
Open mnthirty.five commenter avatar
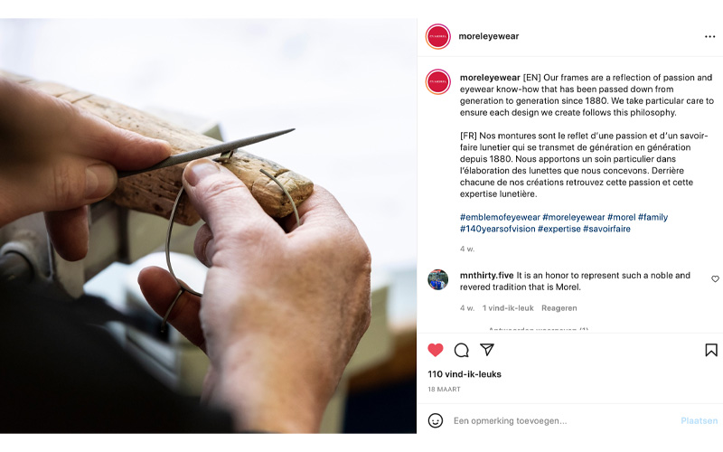click(x=437, y=279)
